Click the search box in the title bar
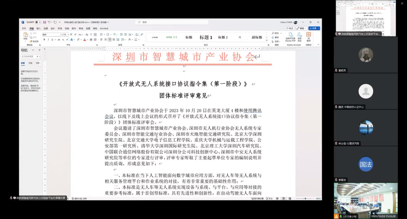Image resolution: width=407 pixels, height=219 pixels. pos(172,22)
